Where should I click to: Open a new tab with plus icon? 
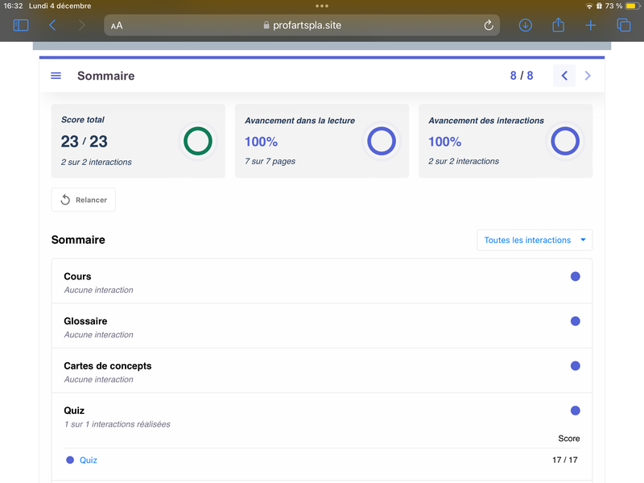tap(591, 25)
